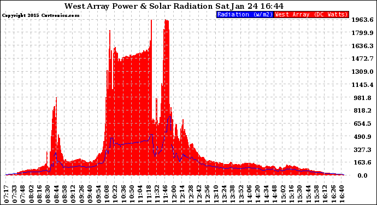
Task: Click the 12:14 time axis label
Action: point(182,194)
